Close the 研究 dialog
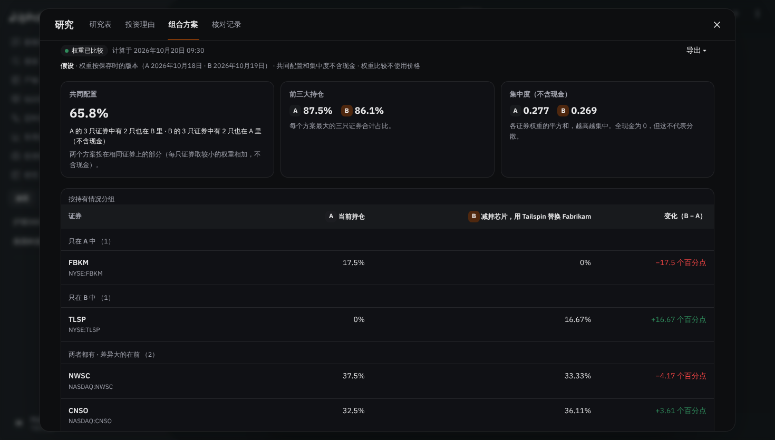The image size is (775, 440). coord(716,25)
